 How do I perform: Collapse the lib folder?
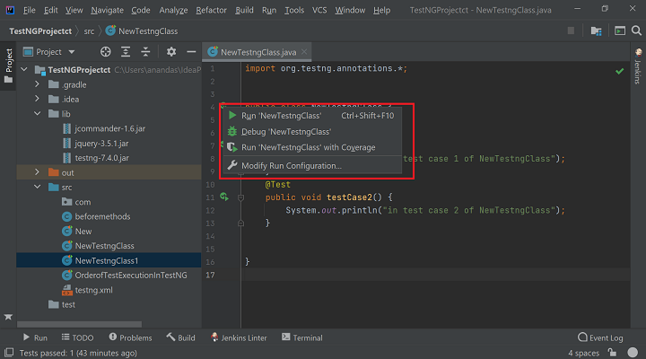pyautogui.click(x=37, y=113)
